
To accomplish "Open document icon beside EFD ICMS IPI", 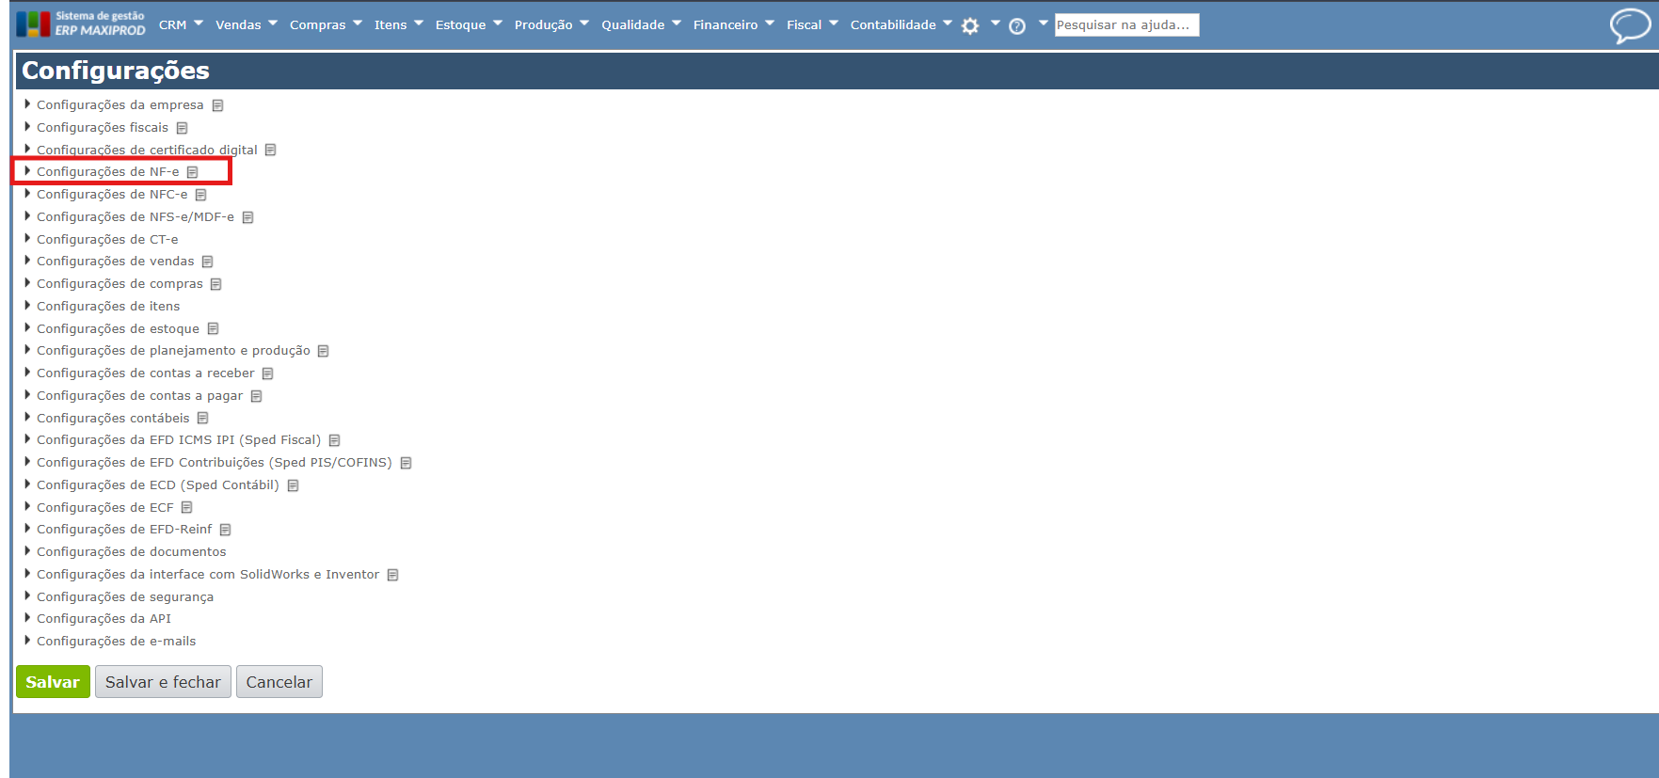I will [334, 440].
